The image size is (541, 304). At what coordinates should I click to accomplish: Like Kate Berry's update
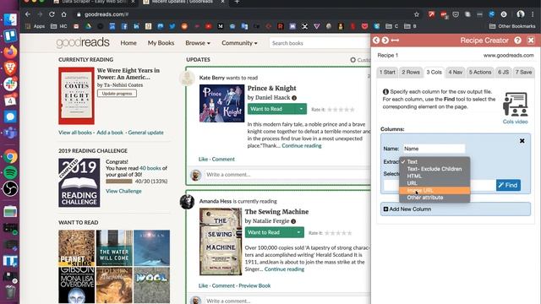pos(203,159)
